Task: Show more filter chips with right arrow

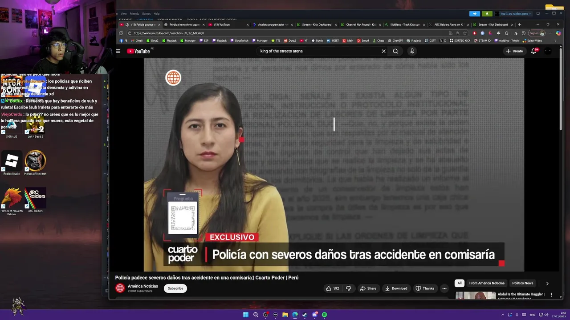Action: pyautogui.click(x=547, y=283)
